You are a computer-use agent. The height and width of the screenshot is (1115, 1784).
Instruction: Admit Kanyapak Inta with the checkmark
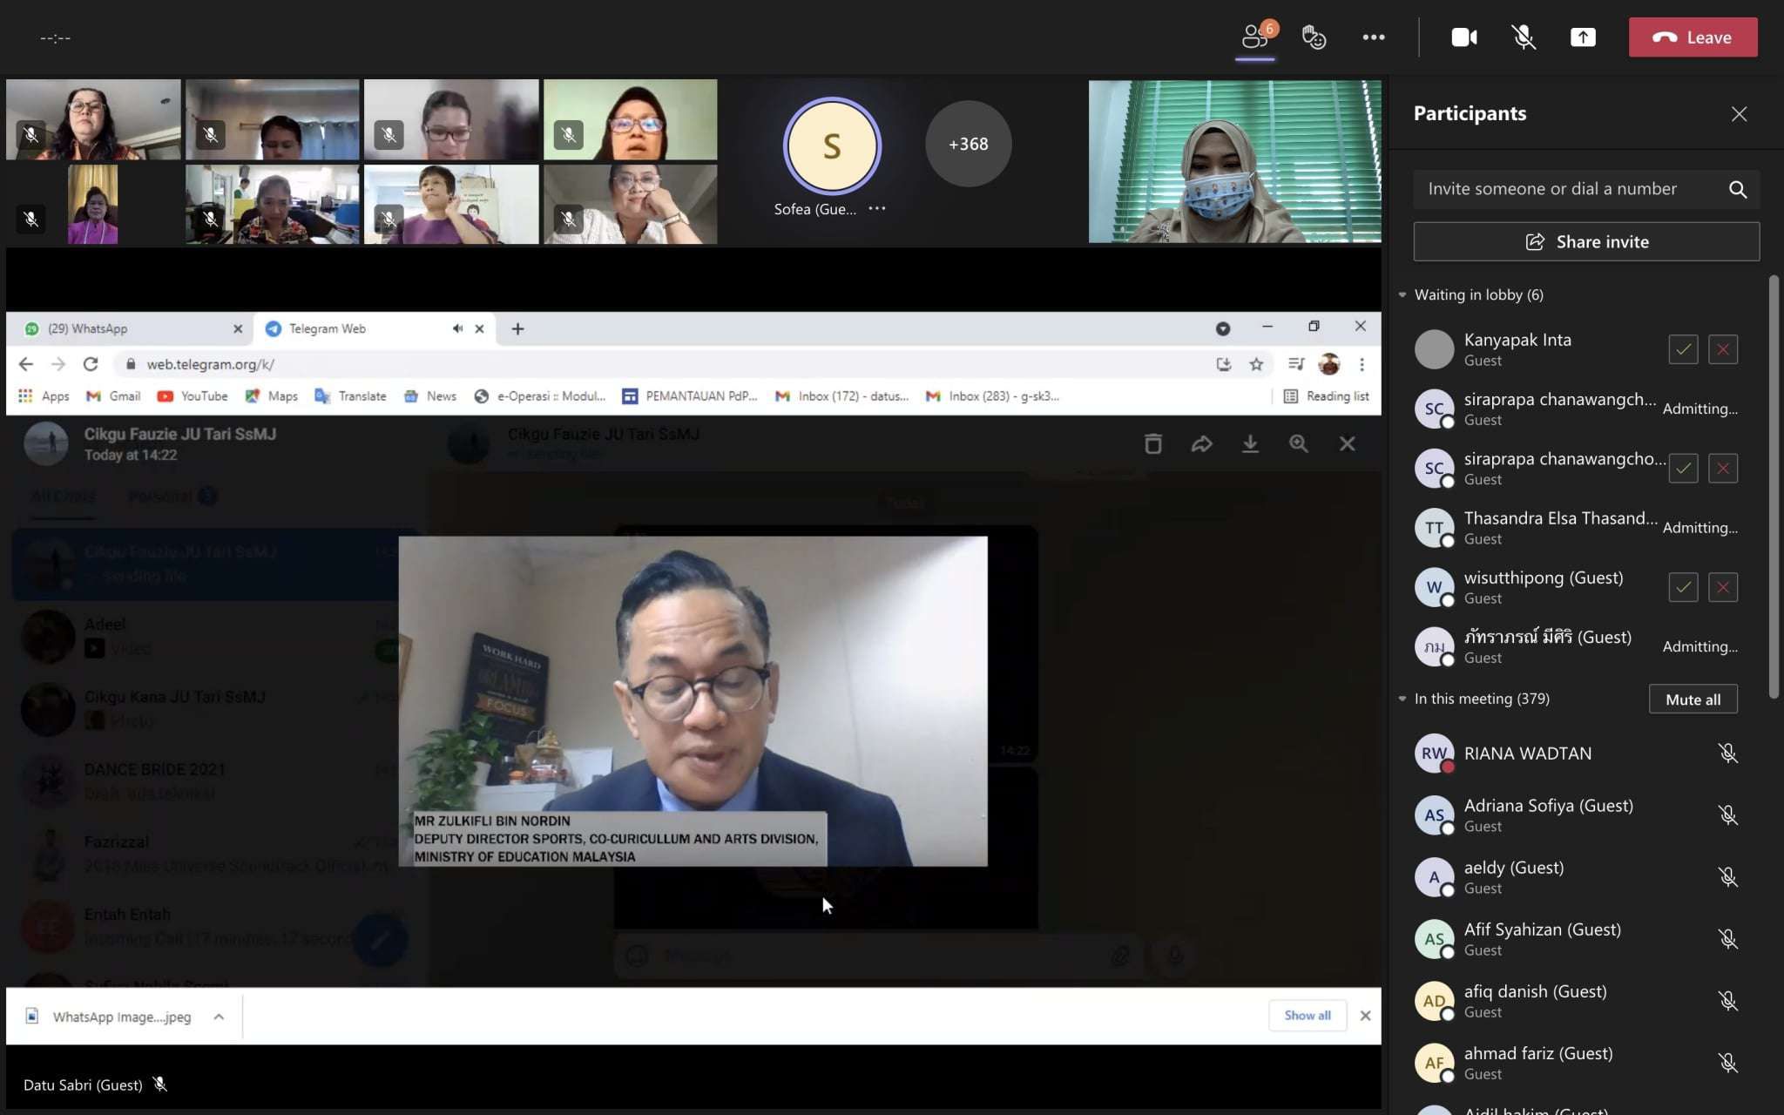[x=1683, y=349]
